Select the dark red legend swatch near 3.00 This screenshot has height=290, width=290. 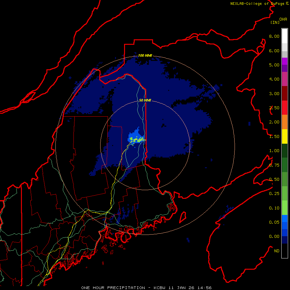(285, 93)
